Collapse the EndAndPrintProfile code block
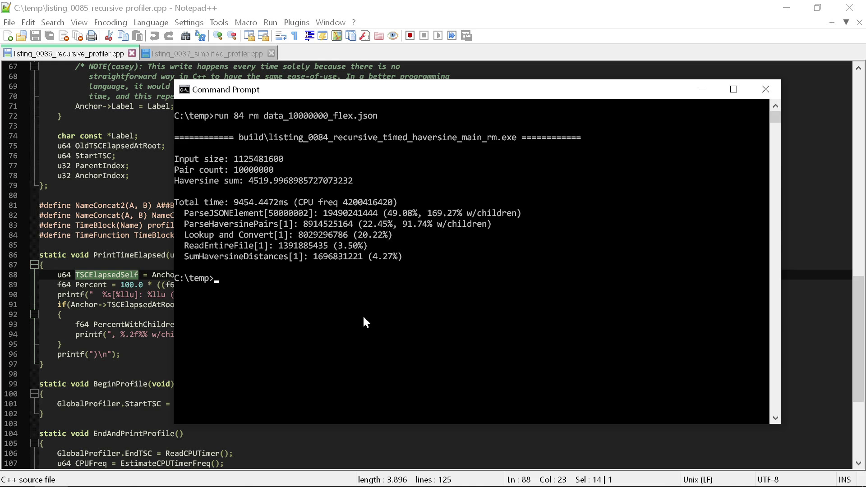866x487 pixels. point(35,443)
